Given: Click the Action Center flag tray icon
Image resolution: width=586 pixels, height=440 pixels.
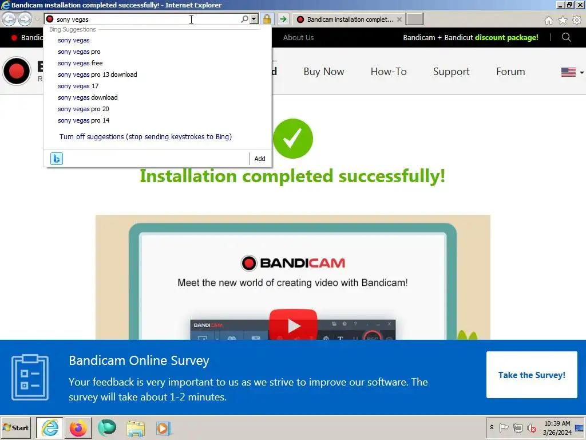Looking at the screenshot, I should [x=504, y=427].
